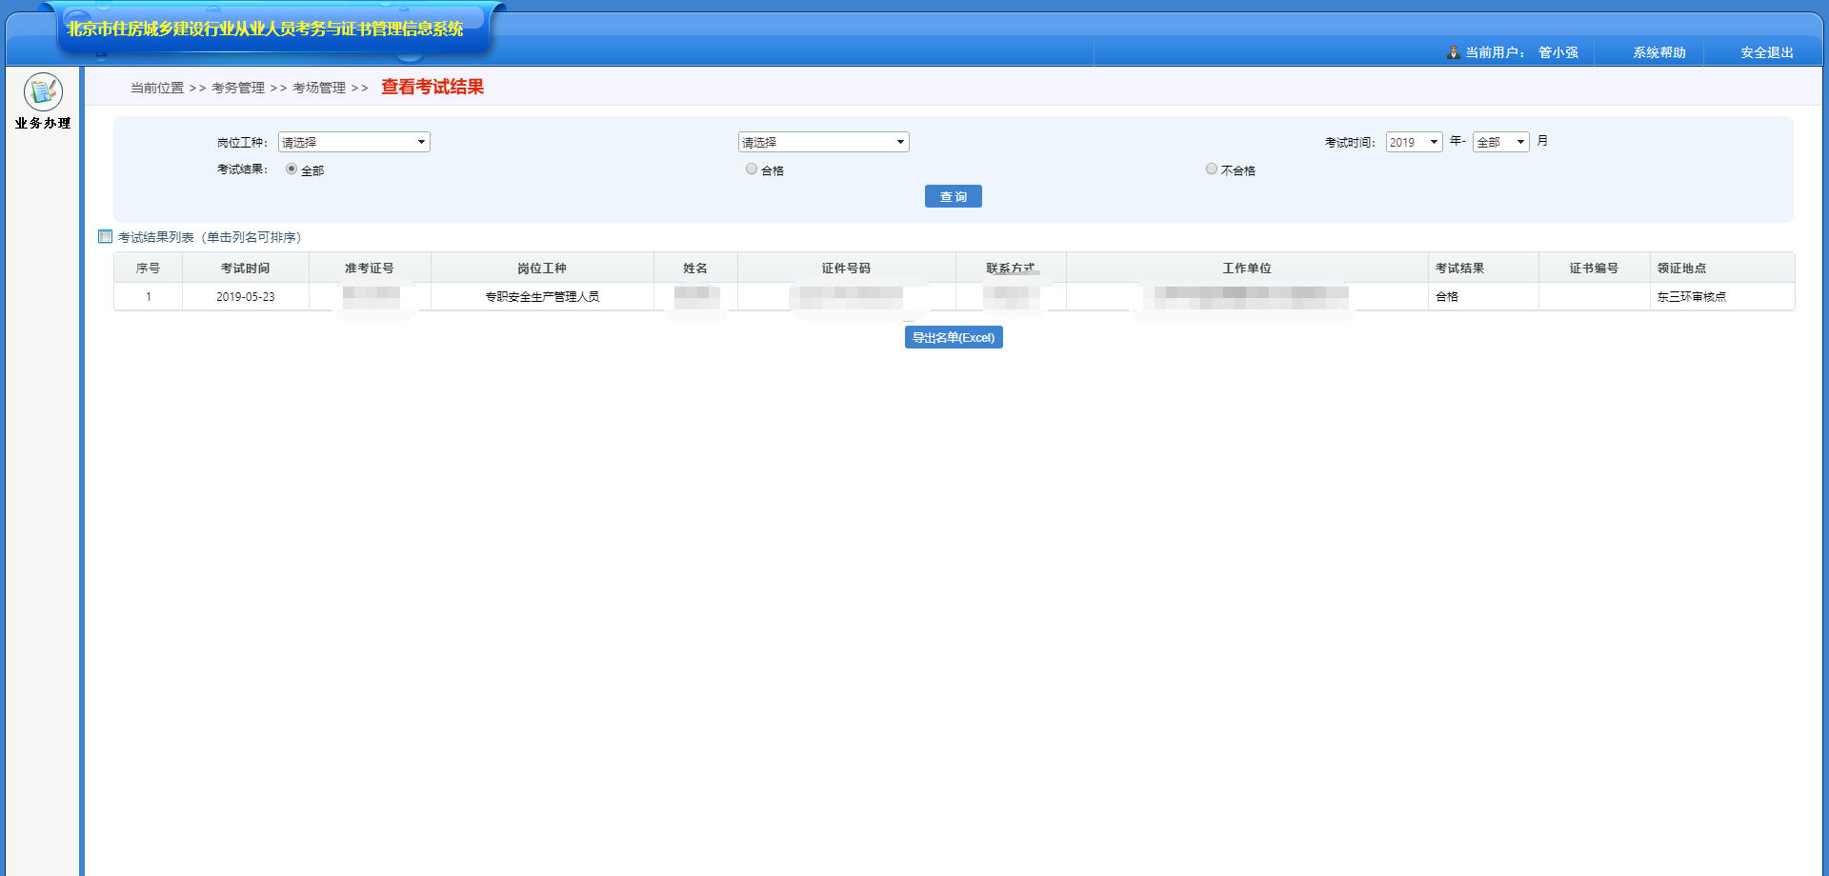
Task: Select the 不合格 radio button
Action: click(1212, 169)
